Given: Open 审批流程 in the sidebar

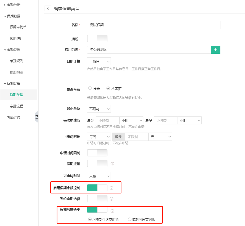Looking at the screenshot, I should coord(16,106).
